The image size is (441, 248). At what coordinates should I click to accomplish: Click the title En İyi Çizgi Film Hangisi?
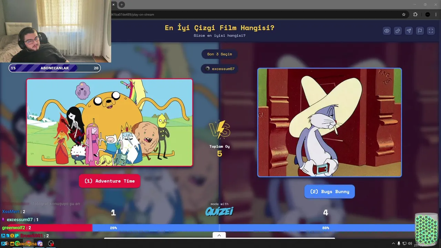[219, 28]
